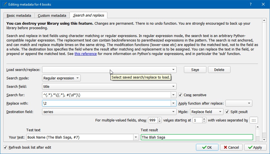270x154 pixels.
Task: Click the Search for regex input field
Action: coord(106,95)
